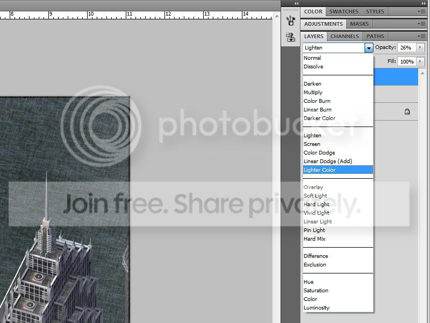Viewport: 430px width, 323px height.
Task: Choose Luminosity blend mode
Action: [x=338, y=307]
